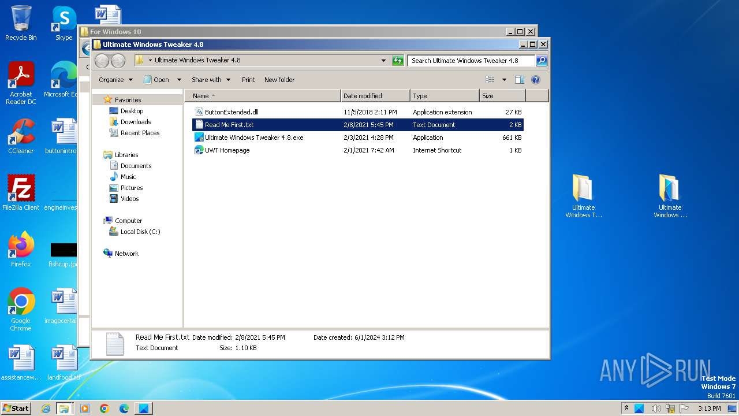This screenshot has width=739, height=416.
Task: Open the Pictures library
Action: (x=132, y=188)
